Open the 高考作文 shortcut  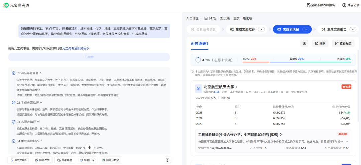point(42,160)
